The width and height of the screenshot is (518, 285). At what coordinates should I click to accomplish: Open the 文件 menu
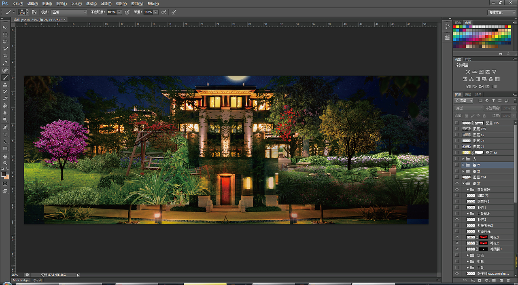(17, 4)
